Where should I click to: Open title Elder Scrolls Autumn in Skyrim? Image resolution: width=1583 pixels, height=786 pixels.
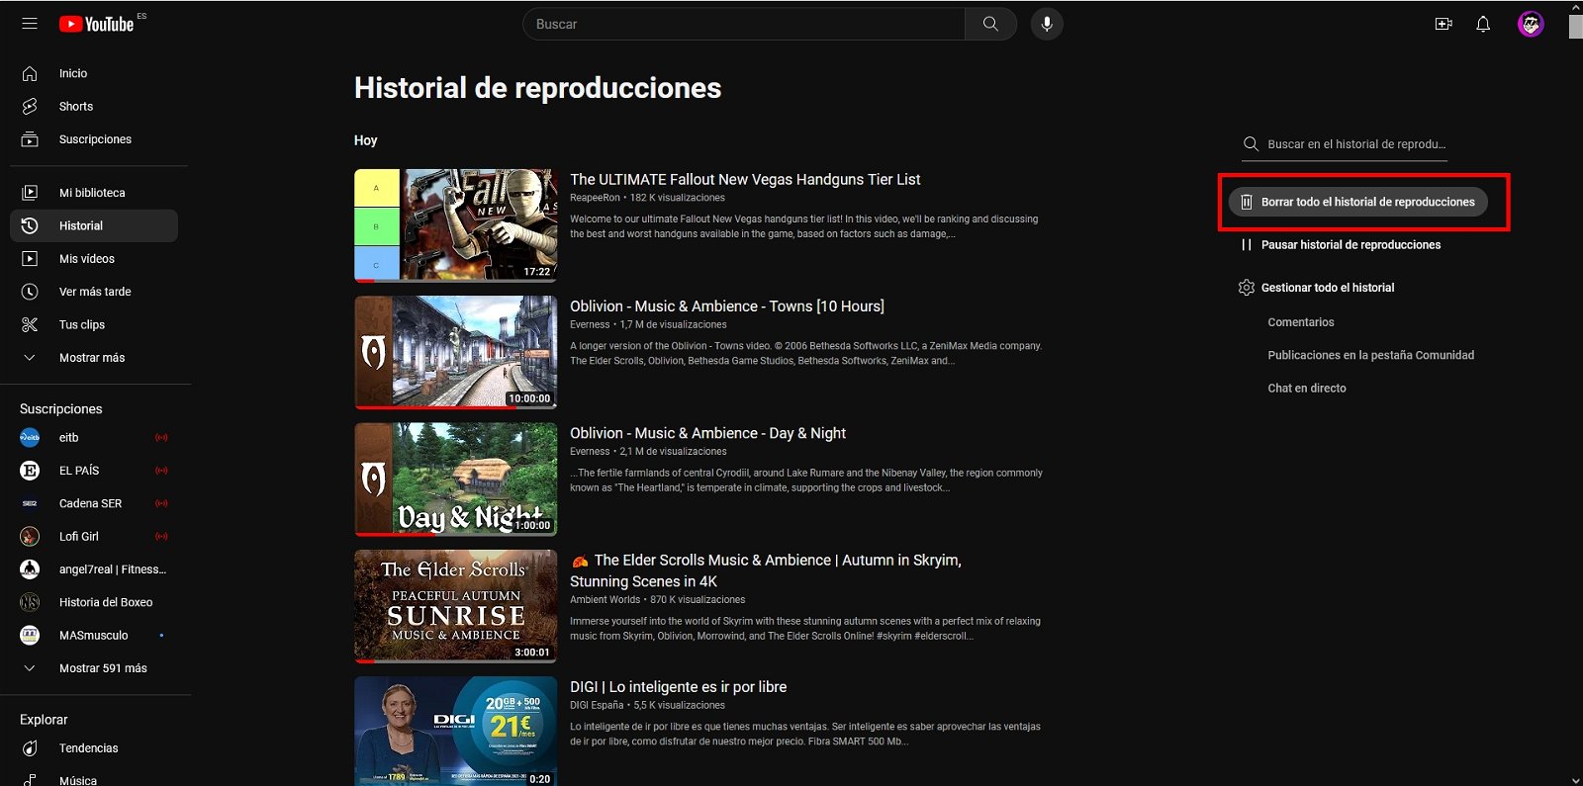pos(767,570)
